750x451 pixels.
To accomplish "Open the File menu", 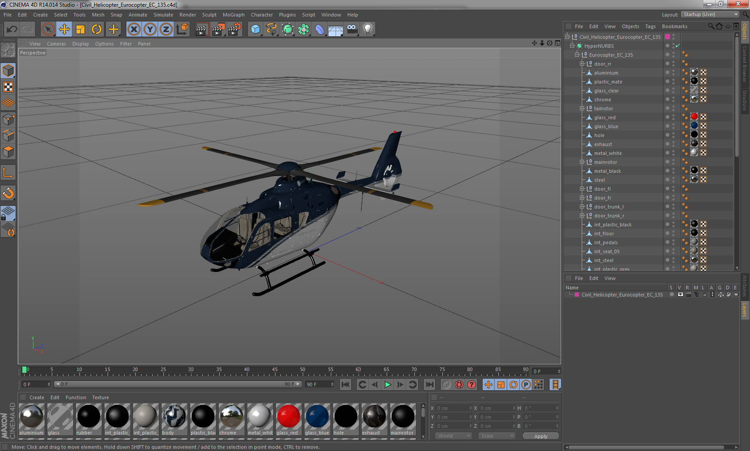I will pyautogui.click(x=8, y=15).
